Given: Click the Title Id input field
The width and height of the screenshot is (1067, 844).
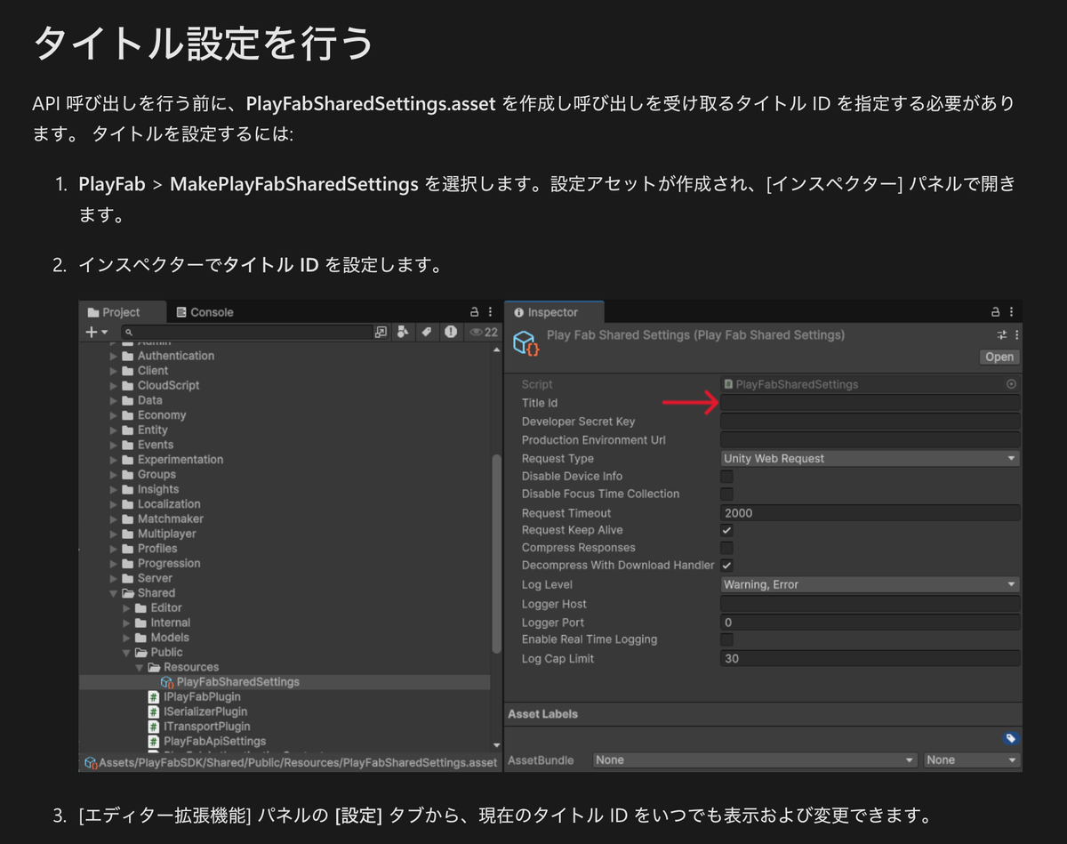Looking at the screenshot, I should pyautogui.click(x=870, y=403).
